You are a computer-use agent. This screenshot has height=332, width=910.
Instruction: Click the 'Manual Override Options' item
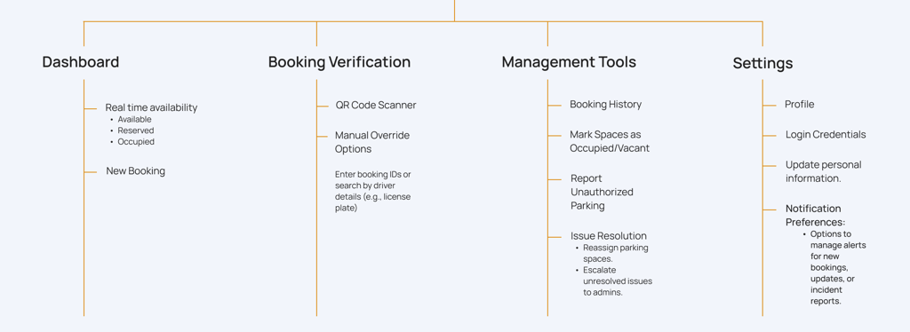(x=372, y=142)
